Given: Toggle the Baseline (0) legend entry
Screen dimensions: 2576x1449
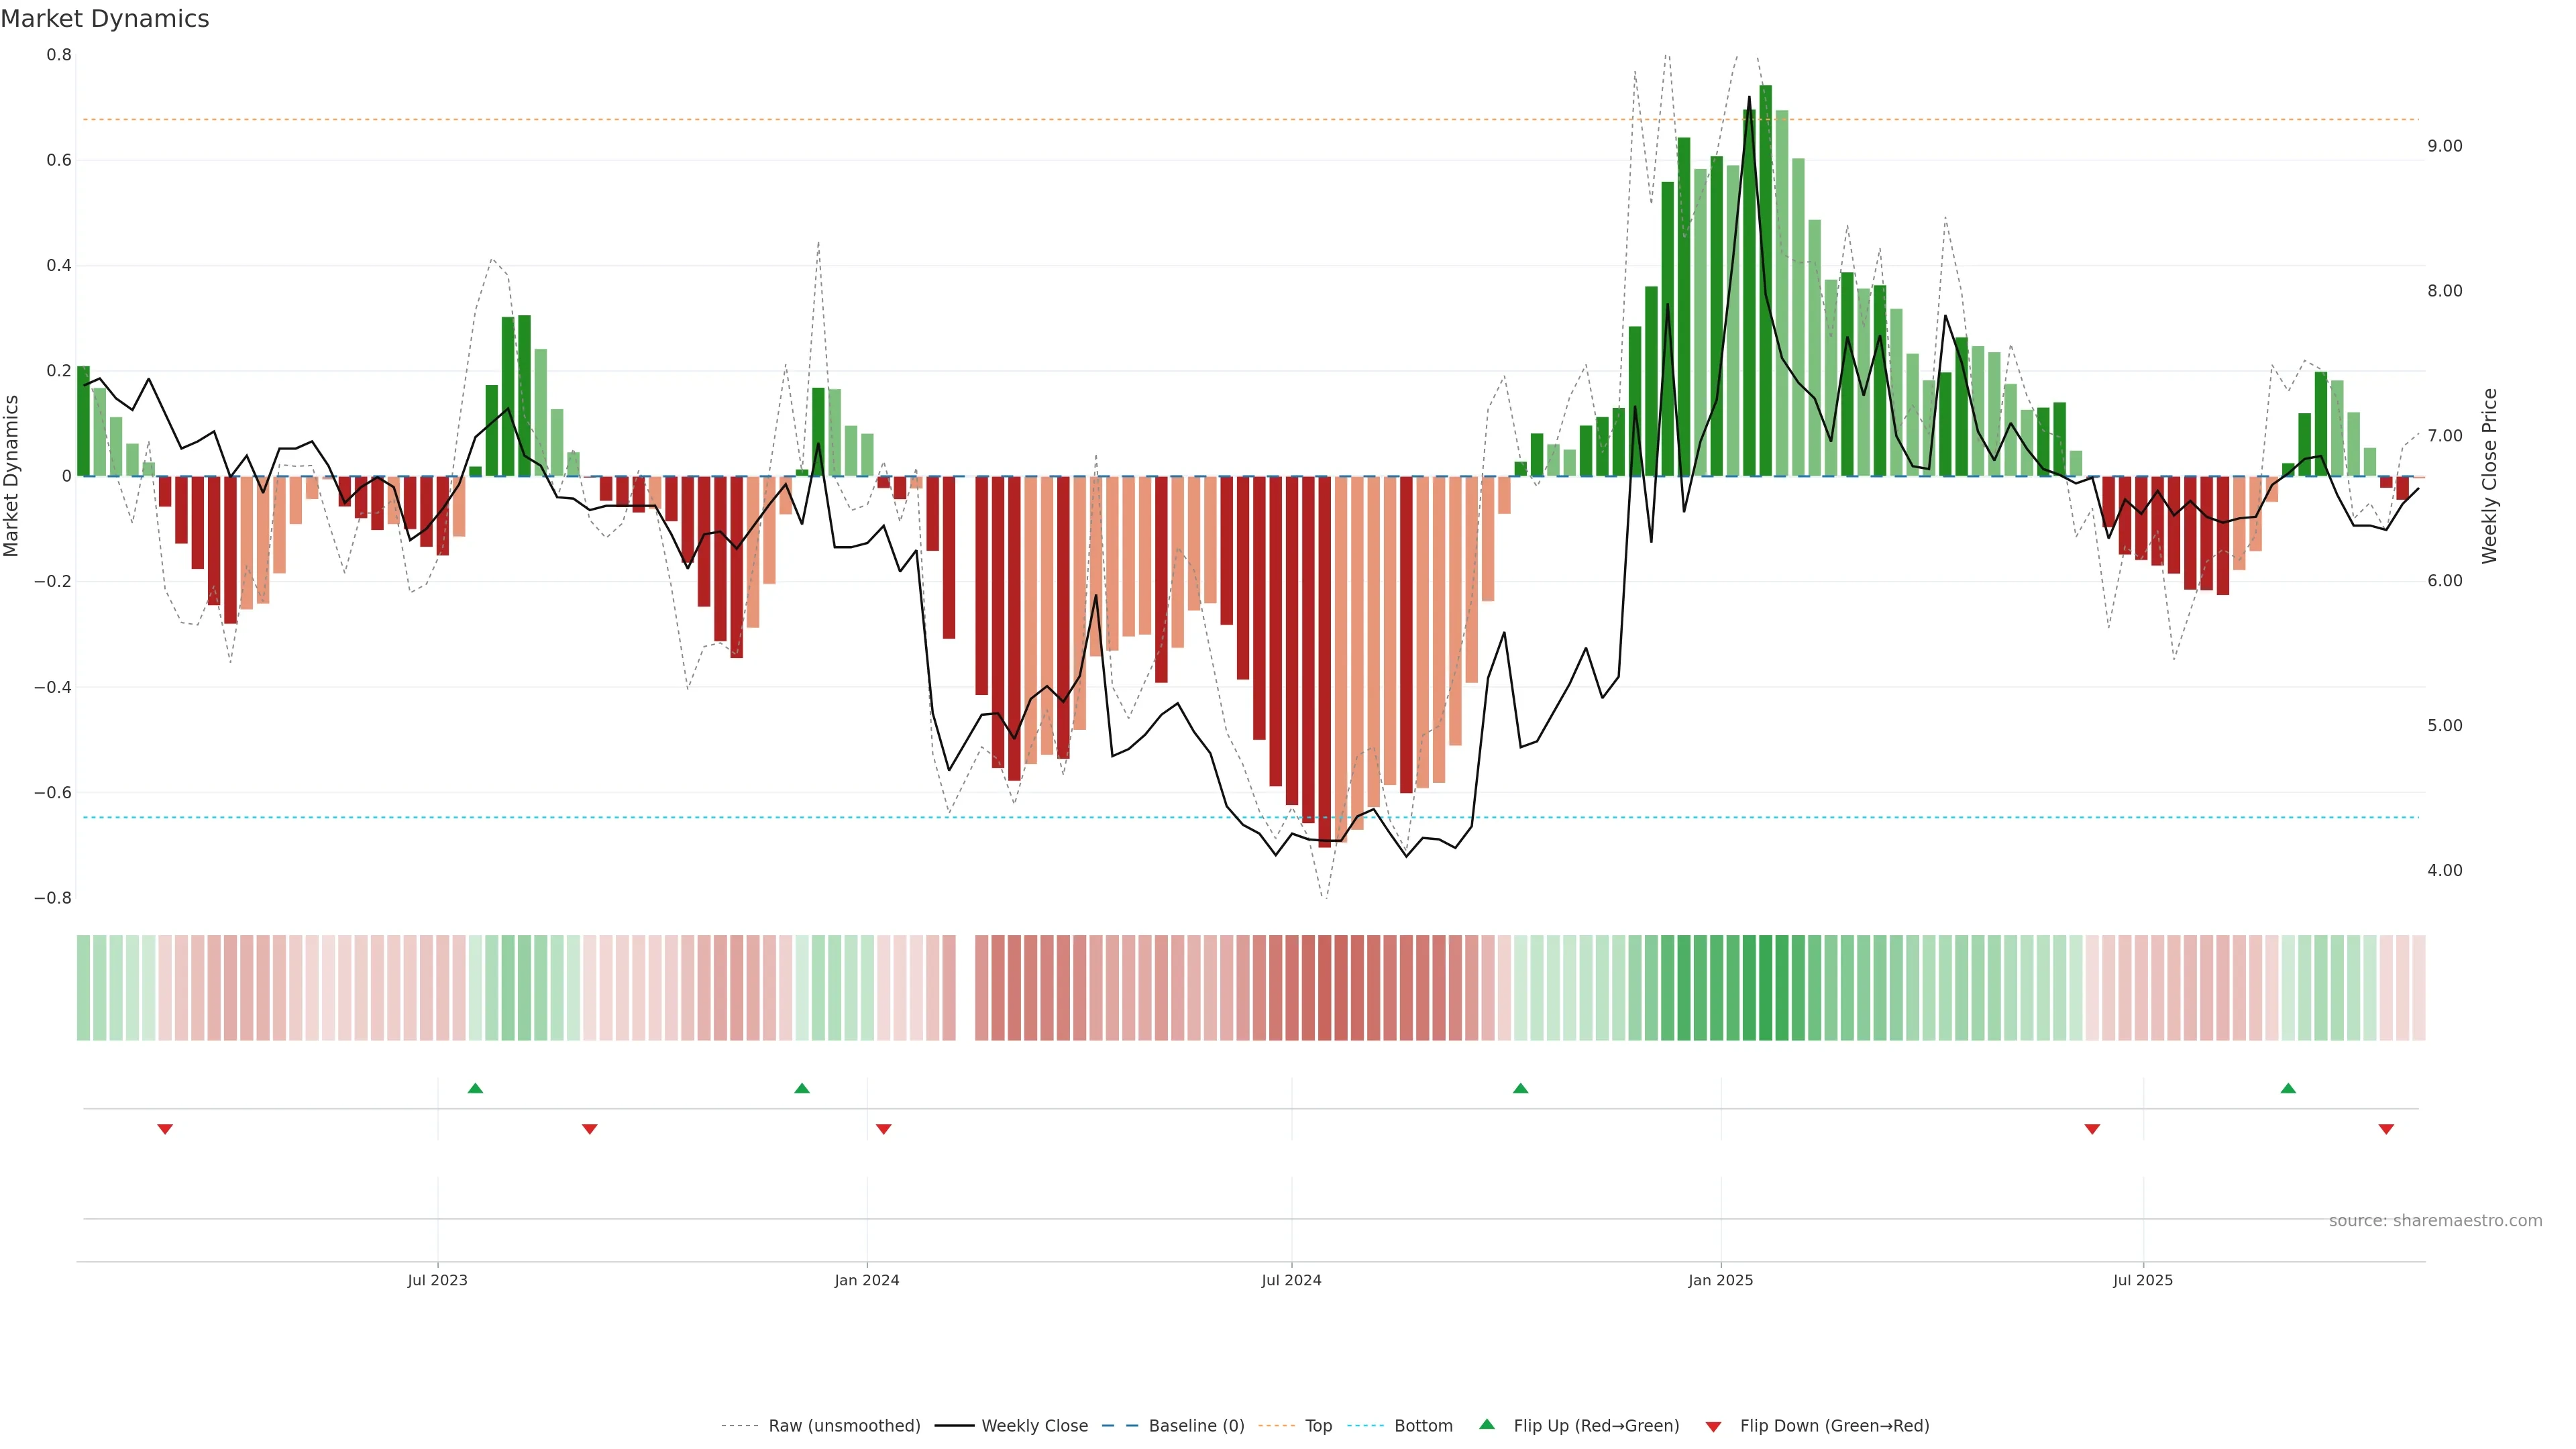Looking at the screenshot, I should [1196, 1426].
